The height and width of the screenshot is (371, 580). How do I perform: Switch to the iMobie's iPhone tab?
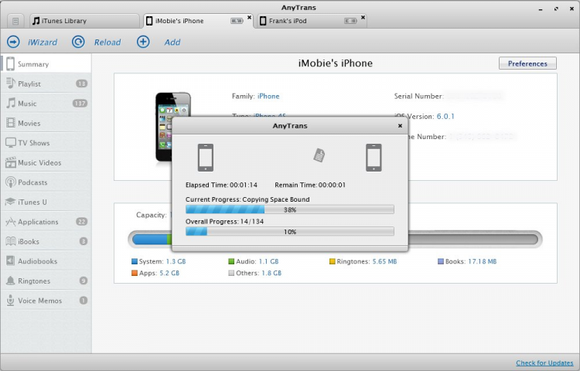198,21
